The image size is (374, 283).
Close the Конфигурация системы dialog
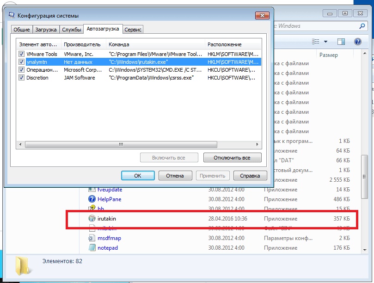[262, 16]
